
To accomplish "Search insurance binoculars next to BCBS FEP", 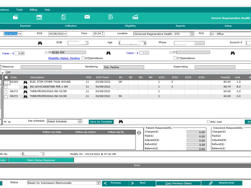I will tap(108, 53).
